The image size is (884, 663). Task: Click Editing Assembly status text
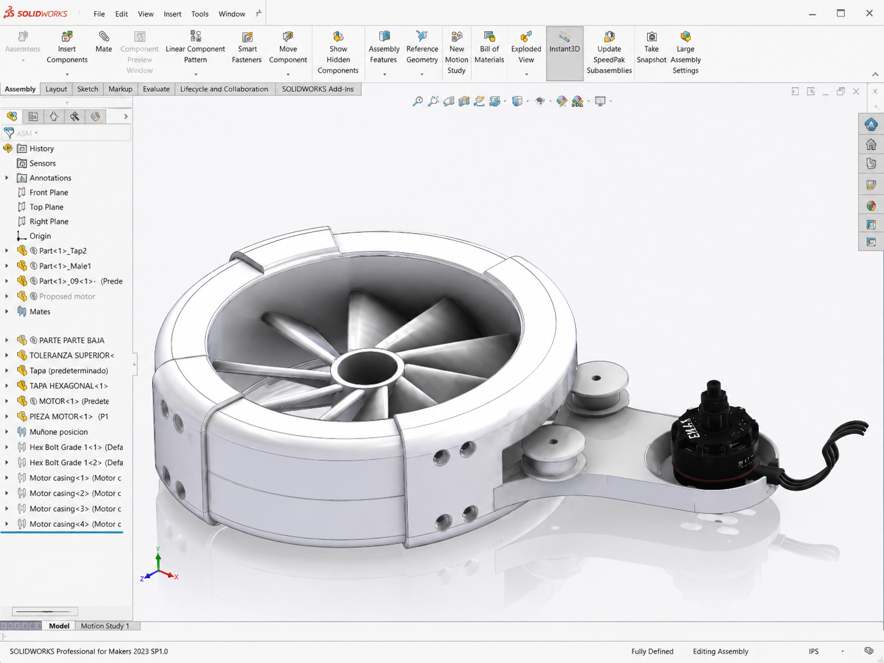[x=720, y=651]
